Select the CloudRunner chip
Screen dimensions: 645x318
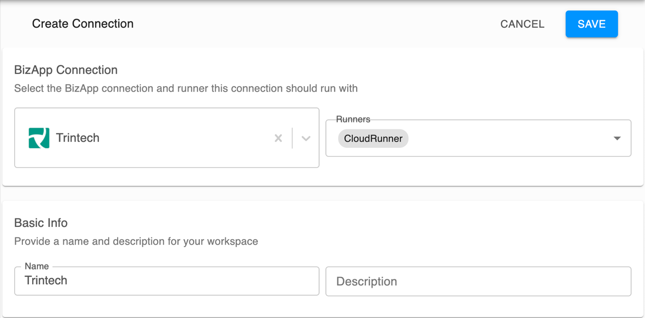373,139
